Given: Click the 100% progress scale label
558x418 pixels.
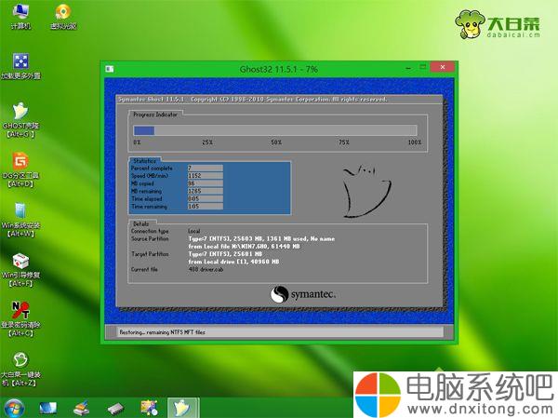Looking at the screenshot, I should [415, 142].
